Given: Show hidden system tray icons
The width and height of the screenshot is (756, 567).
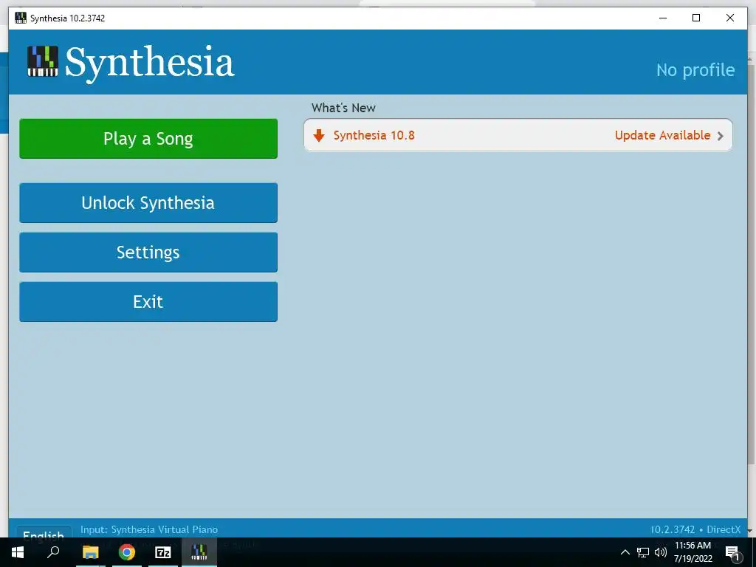Looking at the screenshot, I should [625, 552].
